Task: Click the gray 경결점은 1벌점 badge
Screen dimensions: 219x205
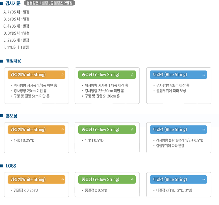Action: click(x=50, y=3)
